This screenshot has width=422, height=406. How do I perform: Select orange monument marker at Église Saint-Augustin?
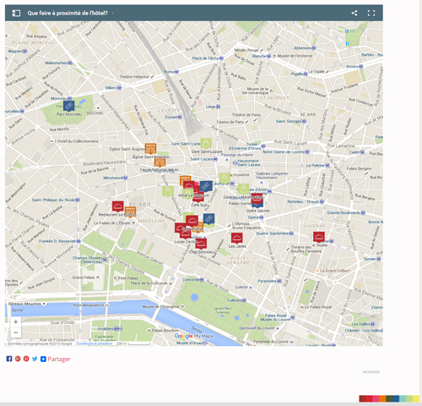(x=150, y=149)
